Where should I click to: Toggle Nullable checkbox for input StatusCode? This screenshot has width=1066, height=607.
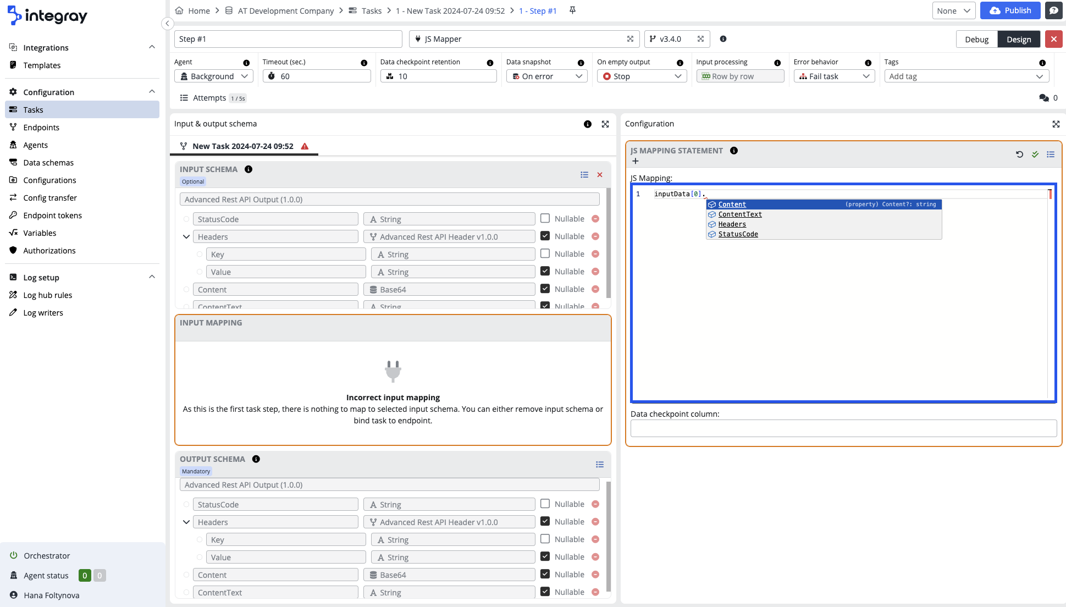point(545,218)
